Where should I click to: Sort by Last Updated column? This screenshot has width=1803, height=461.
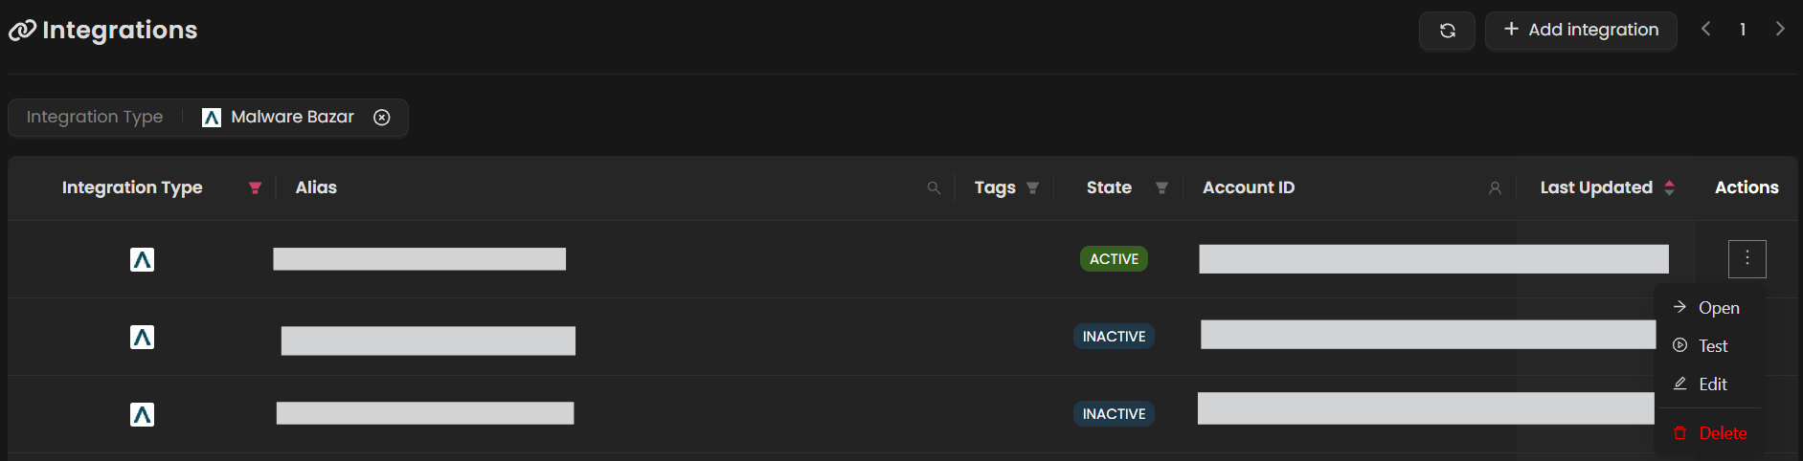click(1669, 188)
